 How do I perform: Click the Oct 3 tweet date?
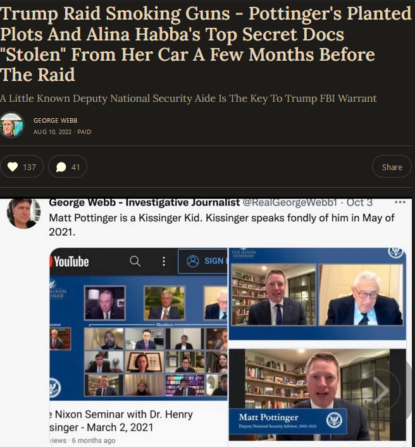pos(359,202)
